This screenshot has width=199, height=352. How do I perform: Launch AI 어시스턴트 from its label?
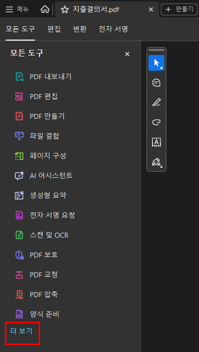[51, 176]
